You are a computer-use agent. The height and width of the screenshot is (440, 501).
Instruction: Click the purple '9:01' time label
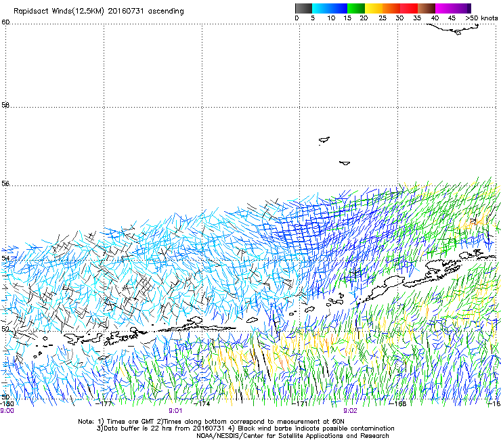pos(175,411)
